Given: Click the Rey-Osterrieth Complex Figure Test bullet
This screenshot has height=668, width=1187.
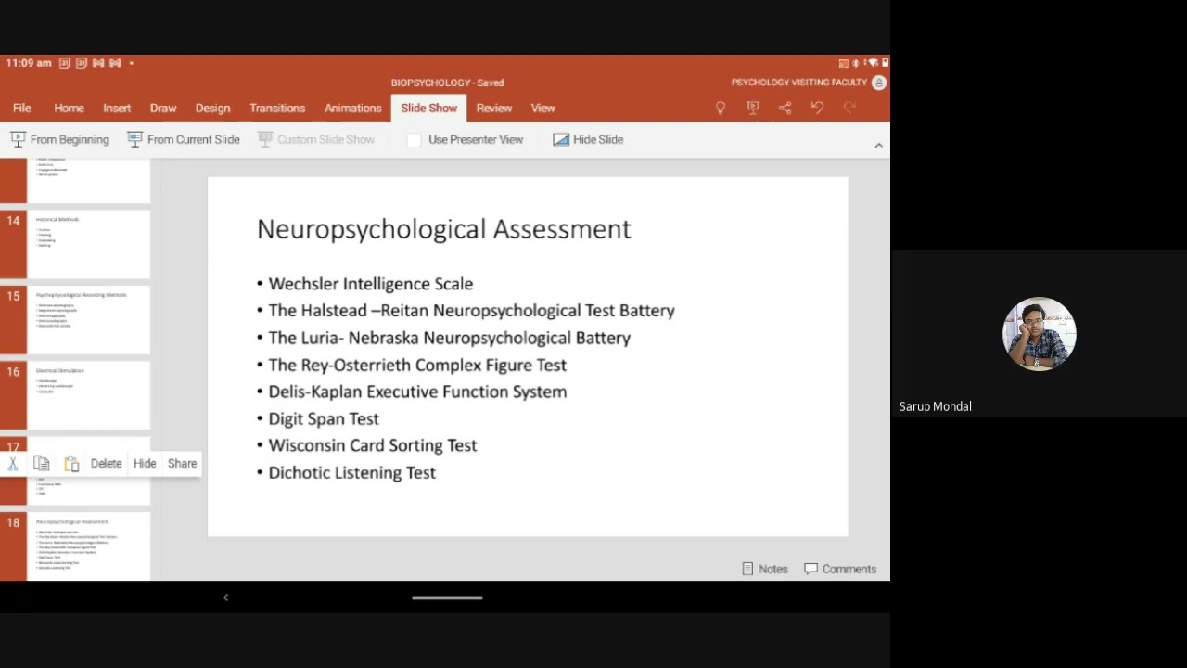Looking at the screenshot, I should pyautogui.click(x=417, y=365).
